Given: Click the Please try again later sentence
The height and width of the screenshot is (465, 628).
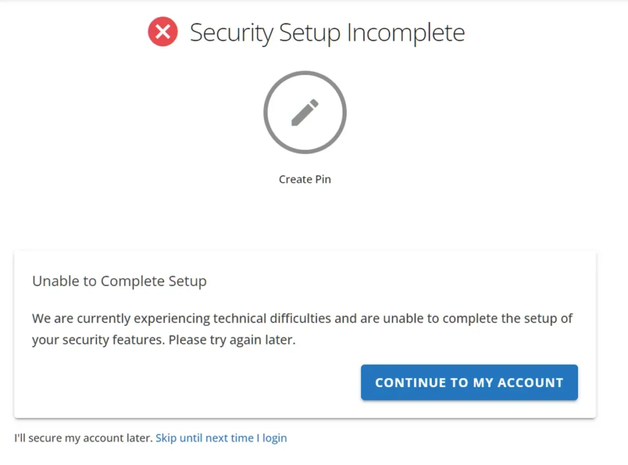Looking at the screenshot, I should pos(232,340).
